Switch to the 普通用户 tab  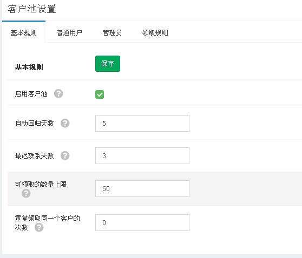(x=69, y=33)
